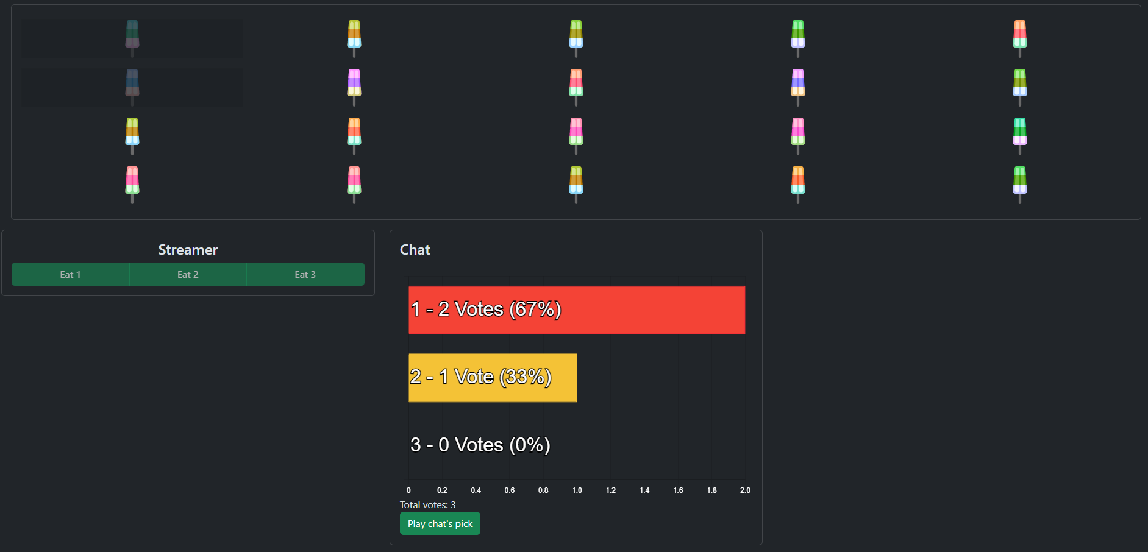Image resolution: width=1148 pixels, height=552 pixels.
Task: Click the Play chat's pick button
Action: 440,523
